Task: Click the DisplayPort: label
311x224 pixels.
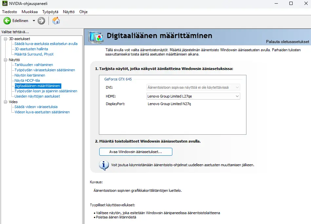Action: 115,104
